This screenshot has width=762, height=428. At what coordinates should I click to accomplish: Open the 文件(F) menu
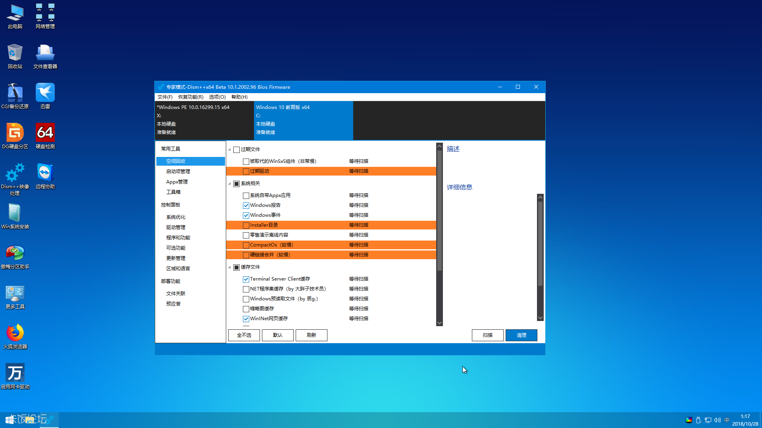165,97
